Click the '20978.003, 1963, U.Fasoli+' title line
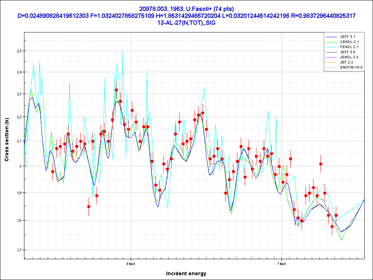The height and width of the screenshot is (280, 373). coord(186,9)
